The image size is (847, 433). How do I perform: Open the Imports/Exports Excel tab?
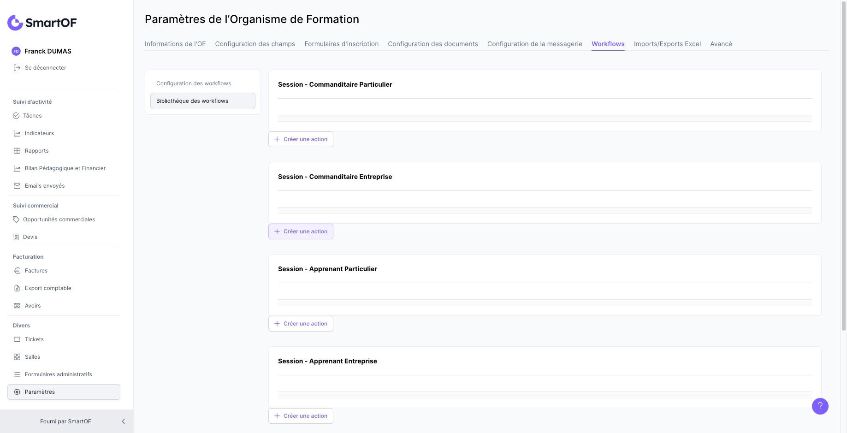[667, 44]
